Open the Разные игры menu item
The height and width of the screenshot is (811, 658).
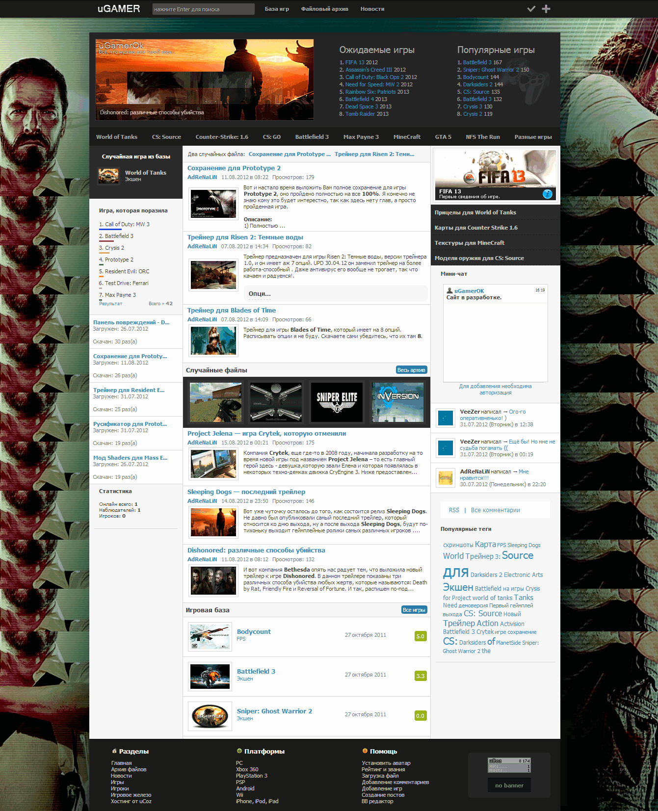533,137
